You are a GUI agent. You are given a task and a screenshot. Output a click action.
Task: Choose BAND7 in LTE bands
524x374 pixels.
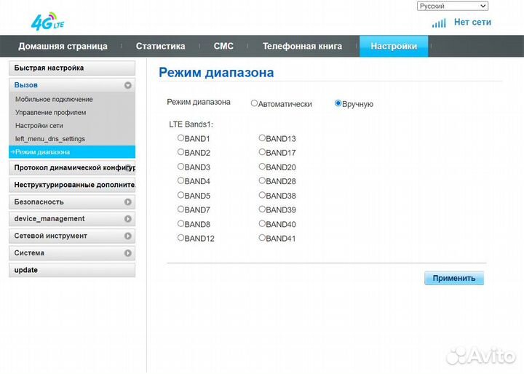tap(181, 210)
